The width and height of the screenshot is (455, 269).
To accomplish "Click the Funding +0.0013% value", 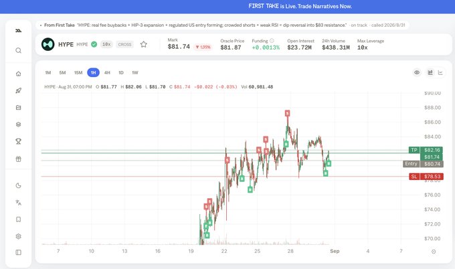I will (266, 48).
